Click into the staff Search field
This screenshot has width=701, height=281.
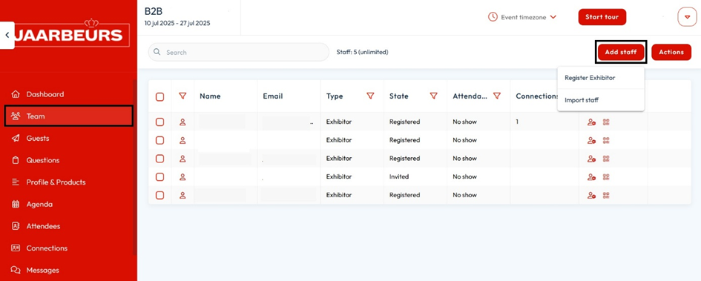[239, 52]
